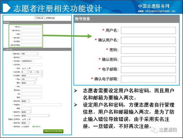Viewport: 183px width, 138px height.
Task: Click the 邮编 input field
Action: click(x=26, y=109)
